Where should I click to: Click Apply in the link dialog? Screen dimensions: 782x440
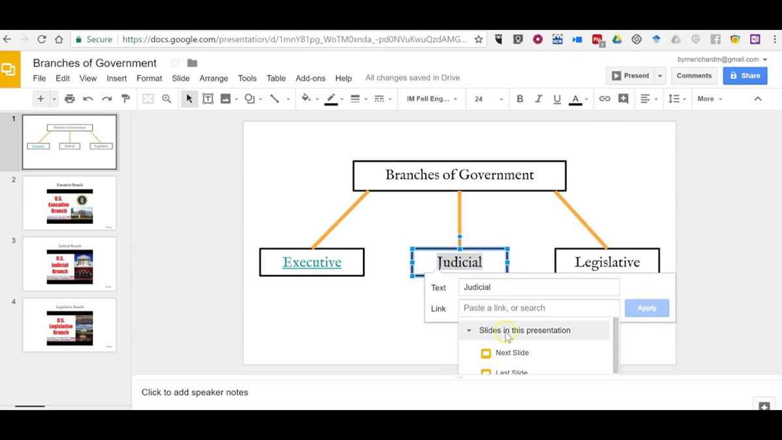(x=646, y=308)
